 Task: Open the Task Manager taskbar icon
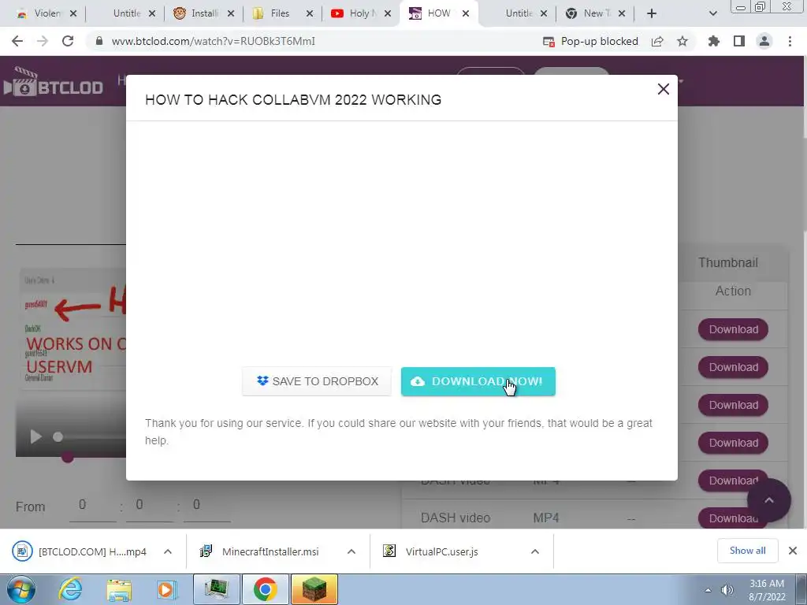coord(216,589)
